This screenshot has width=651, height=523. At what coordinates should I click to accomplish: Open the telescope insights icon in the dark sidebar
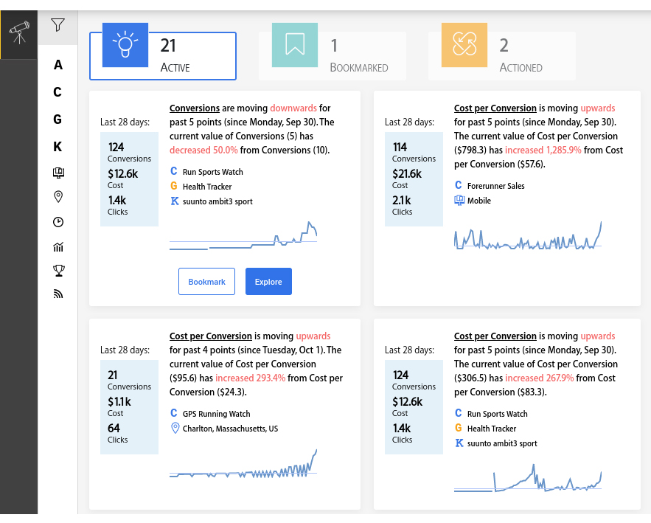(19, 33)
